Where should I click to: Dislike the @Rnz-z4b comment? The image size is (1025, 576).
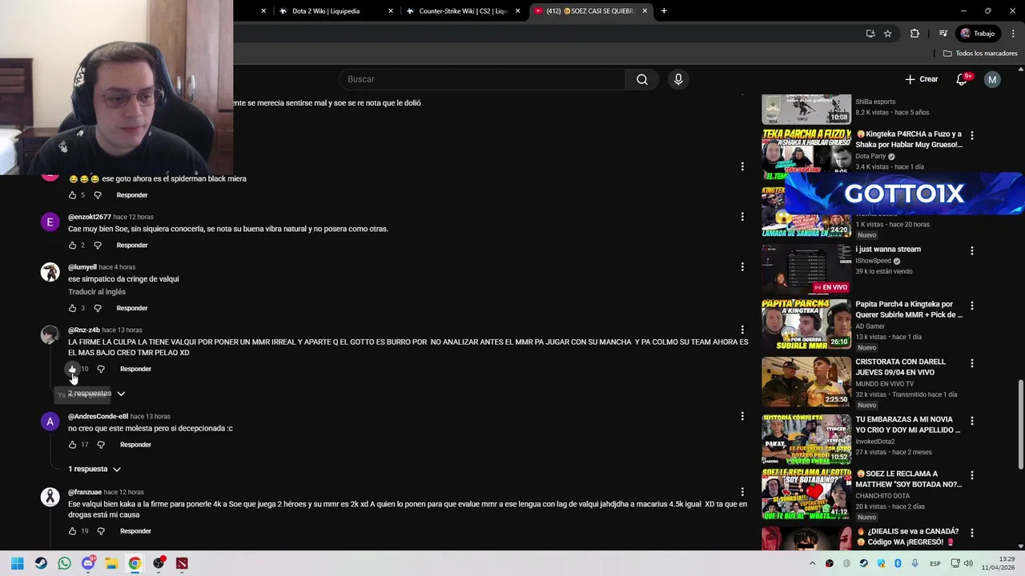point(101,369)
